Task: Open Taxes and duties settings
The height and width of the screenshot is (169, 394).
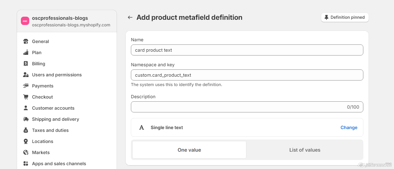Action: coord(50,130)
